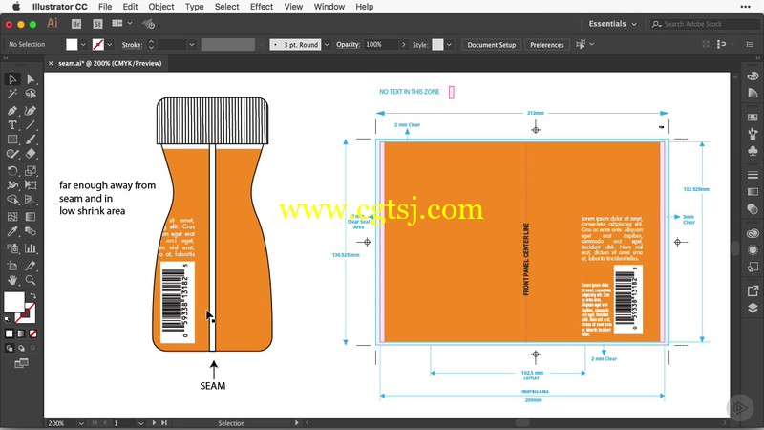Select the Artboard tool

[x=12, y=266]
